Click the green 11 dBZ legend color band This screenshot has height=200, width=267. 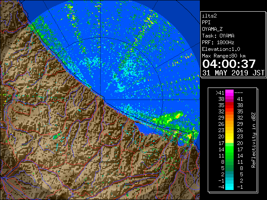229,155
